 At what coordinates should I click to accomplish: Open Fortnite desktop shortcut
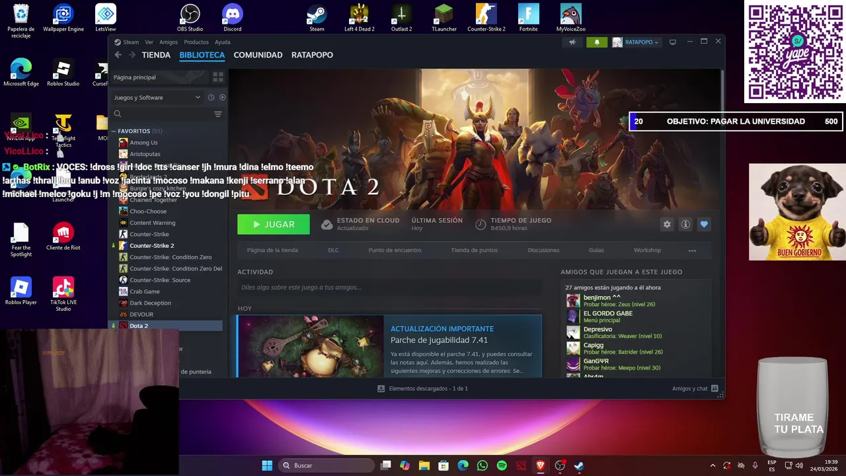[528, 18]
